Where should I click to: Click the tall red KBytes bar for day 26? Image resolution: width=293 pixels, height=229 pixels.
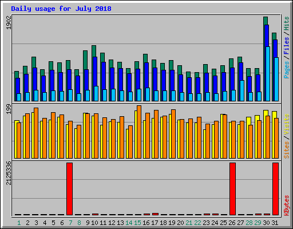click(232, 189)
